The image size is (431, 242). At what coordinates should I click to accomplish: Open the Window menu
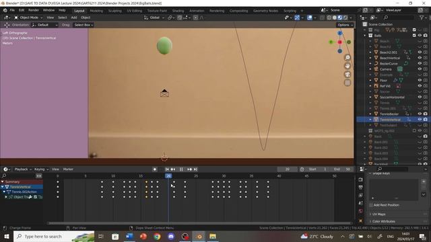(48, 10)
